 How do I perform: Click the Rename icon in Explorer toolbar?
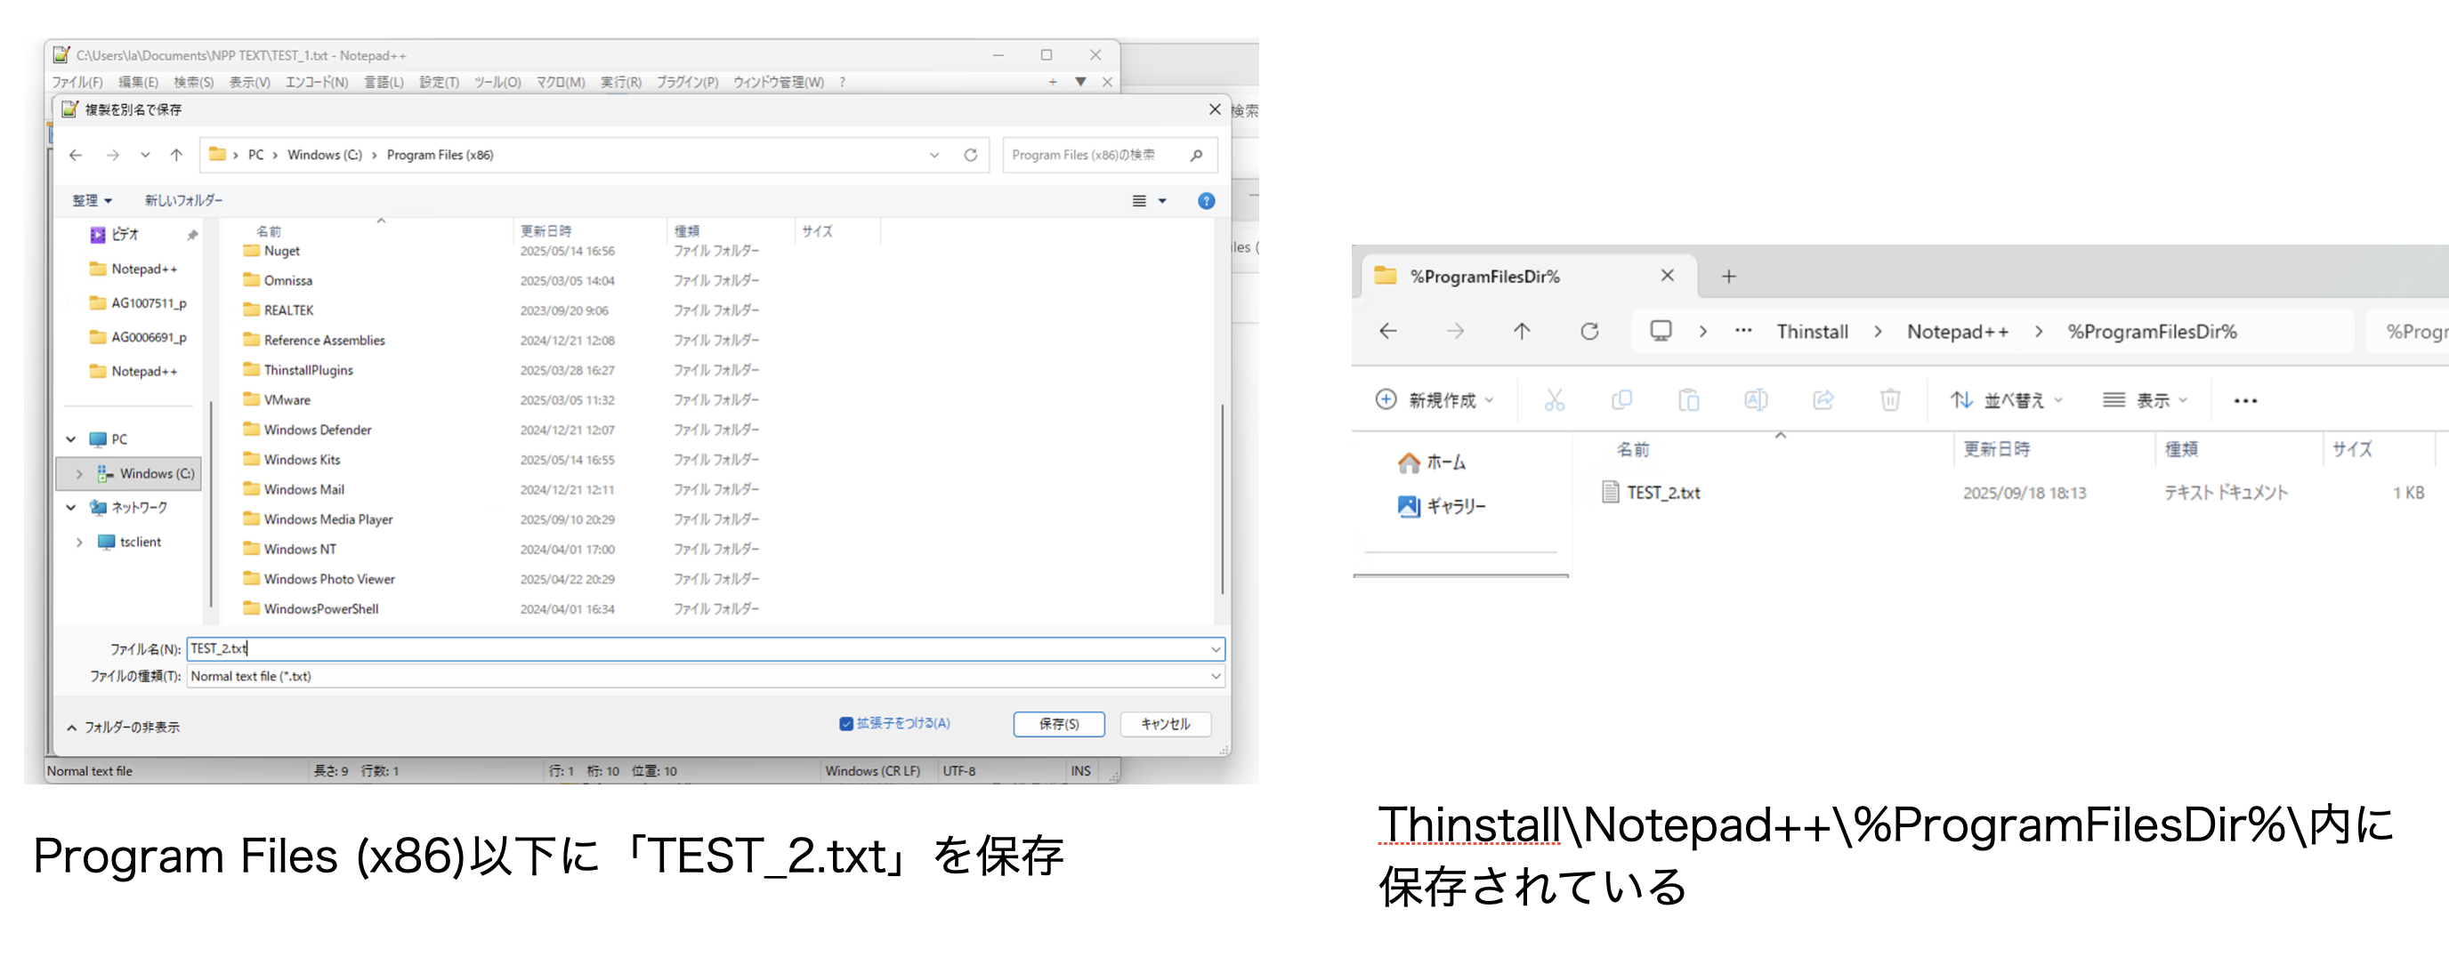(x=1756, y=400)
